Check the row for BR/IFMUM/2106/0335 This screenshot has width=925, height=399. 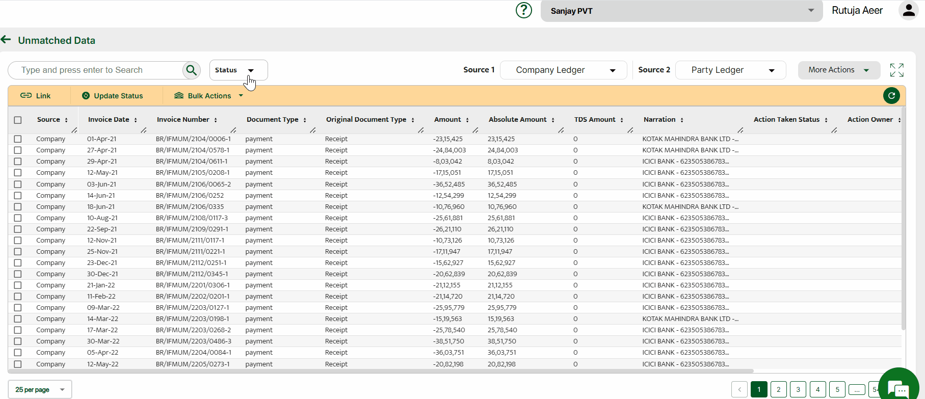[x=18, y=207]
